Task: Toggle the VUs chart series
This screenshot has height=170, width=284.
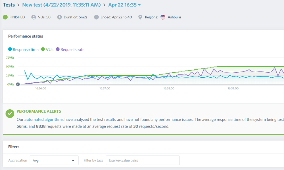Action: (47, 50)
